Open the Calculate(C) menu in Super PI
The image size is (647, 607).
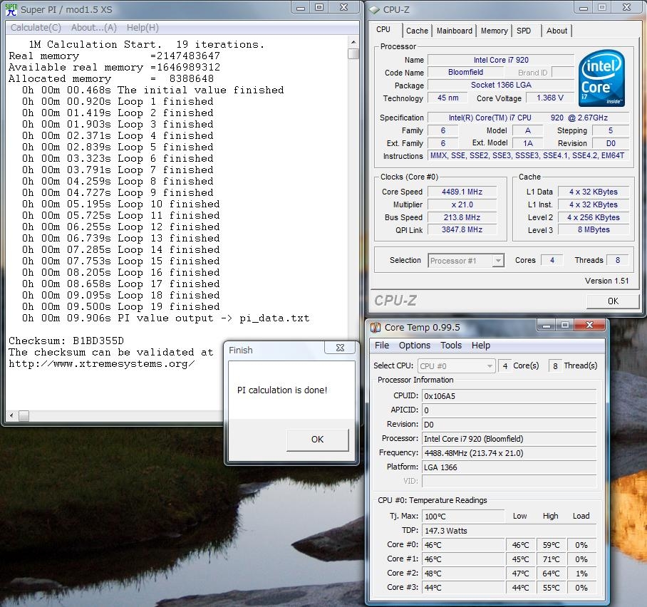tap(36, 28)
